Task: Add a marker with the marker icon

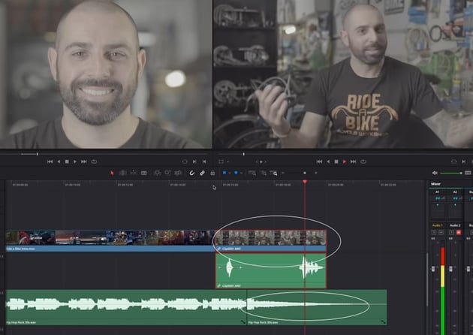Action: pos(235,173)
